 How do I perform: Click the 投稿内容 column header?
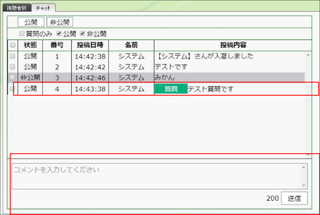coord(233,45)
